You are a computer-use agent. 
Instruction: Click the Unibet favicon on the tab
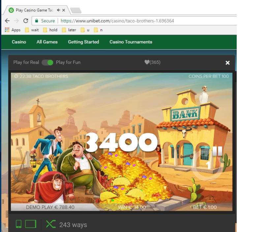click(11, 10)
